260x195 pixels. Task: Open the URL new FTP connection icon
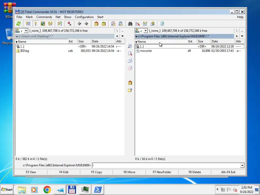(121, 24)
